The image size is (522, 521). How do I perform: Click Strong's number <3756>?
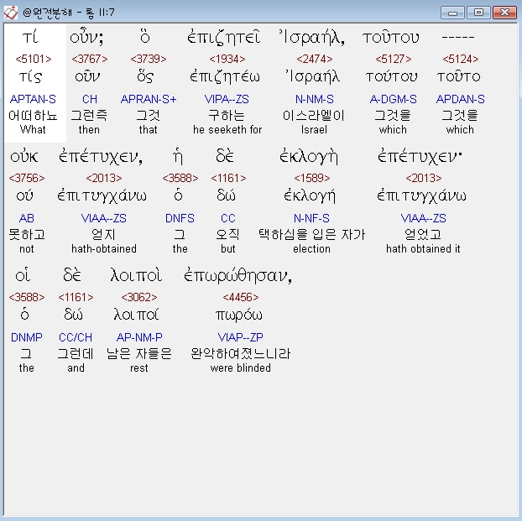(27, 179)
